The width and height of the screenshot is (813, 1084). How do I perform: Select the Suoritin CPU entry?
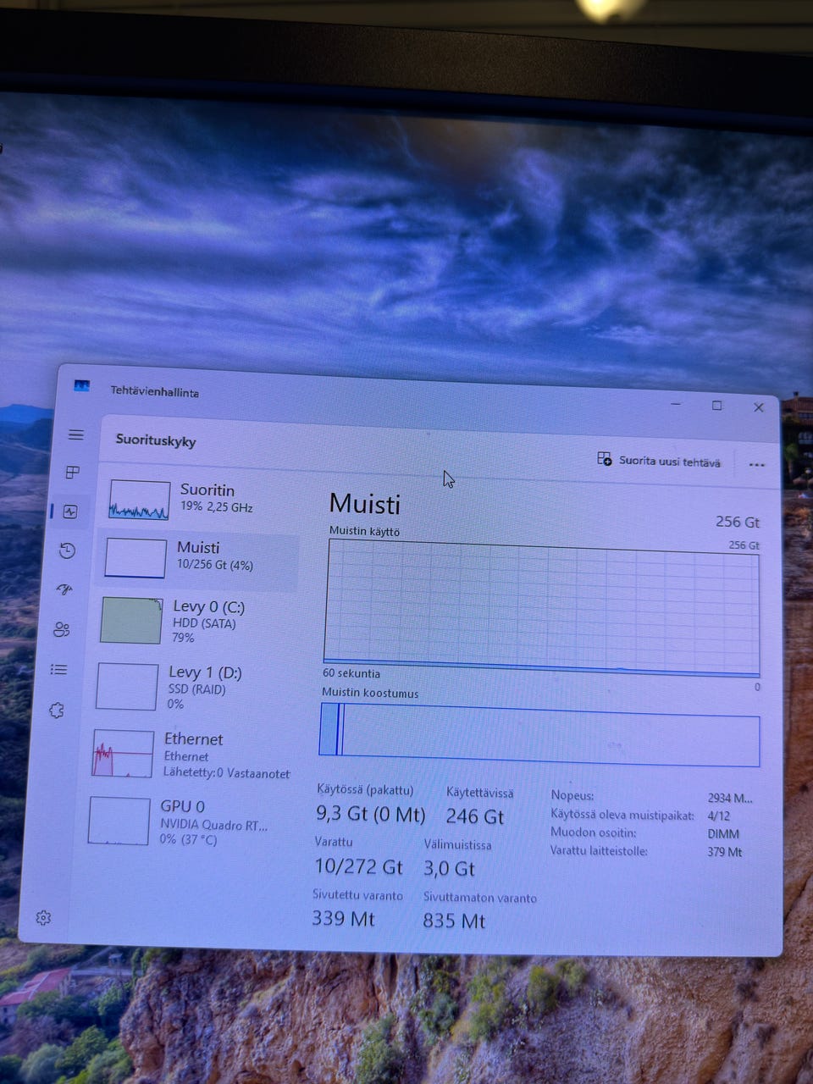201,499
